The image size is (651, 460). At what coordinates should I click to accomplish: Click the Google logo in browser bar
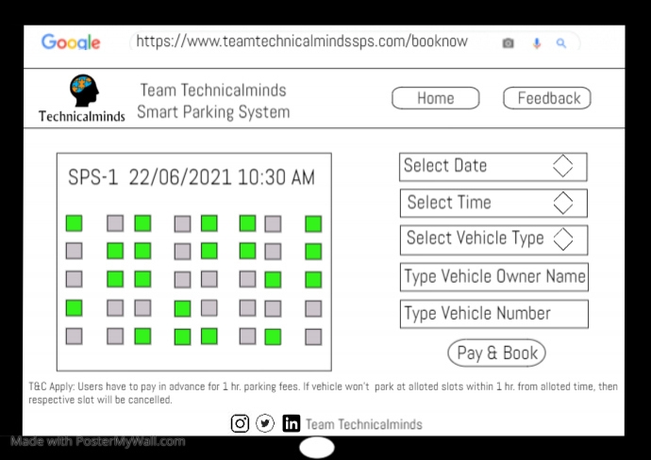tap(71, 42)
